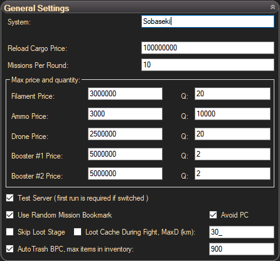Check Loot Cache During Fight option
280x261 pixels.
[x=77, y=232]
